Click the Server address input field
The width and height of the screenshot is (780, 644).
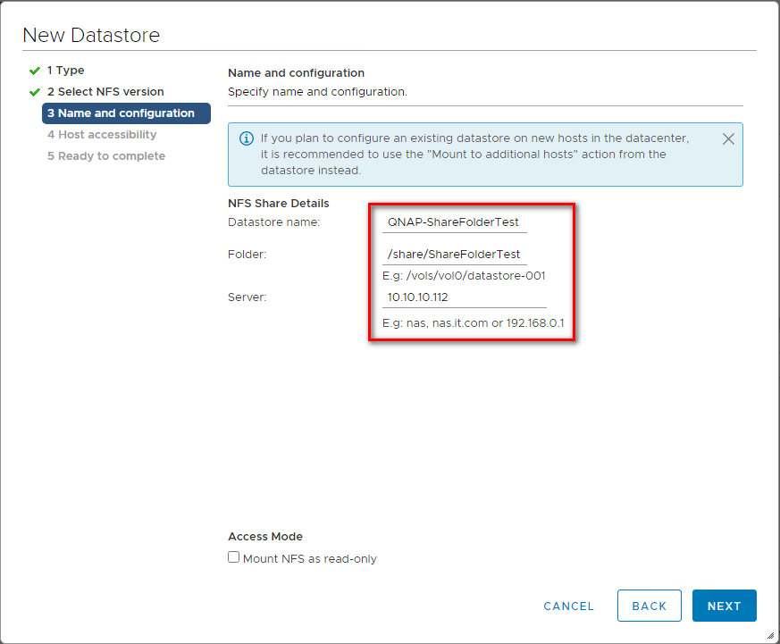pos(464,297)
